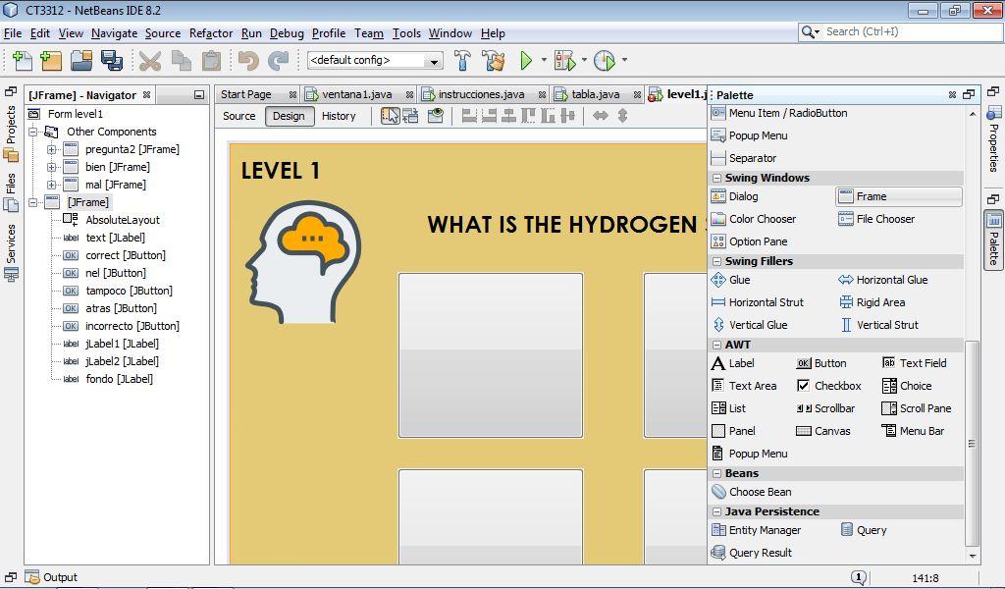Screen dimensions: 1005x589
Task: Select AWT Button component in palette
Action: click(821, 363)
